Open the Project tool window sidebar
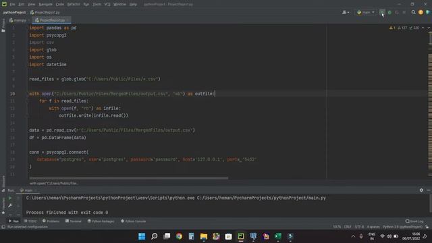The height and width of the screenshot is (243, 432). click(3, 26)
